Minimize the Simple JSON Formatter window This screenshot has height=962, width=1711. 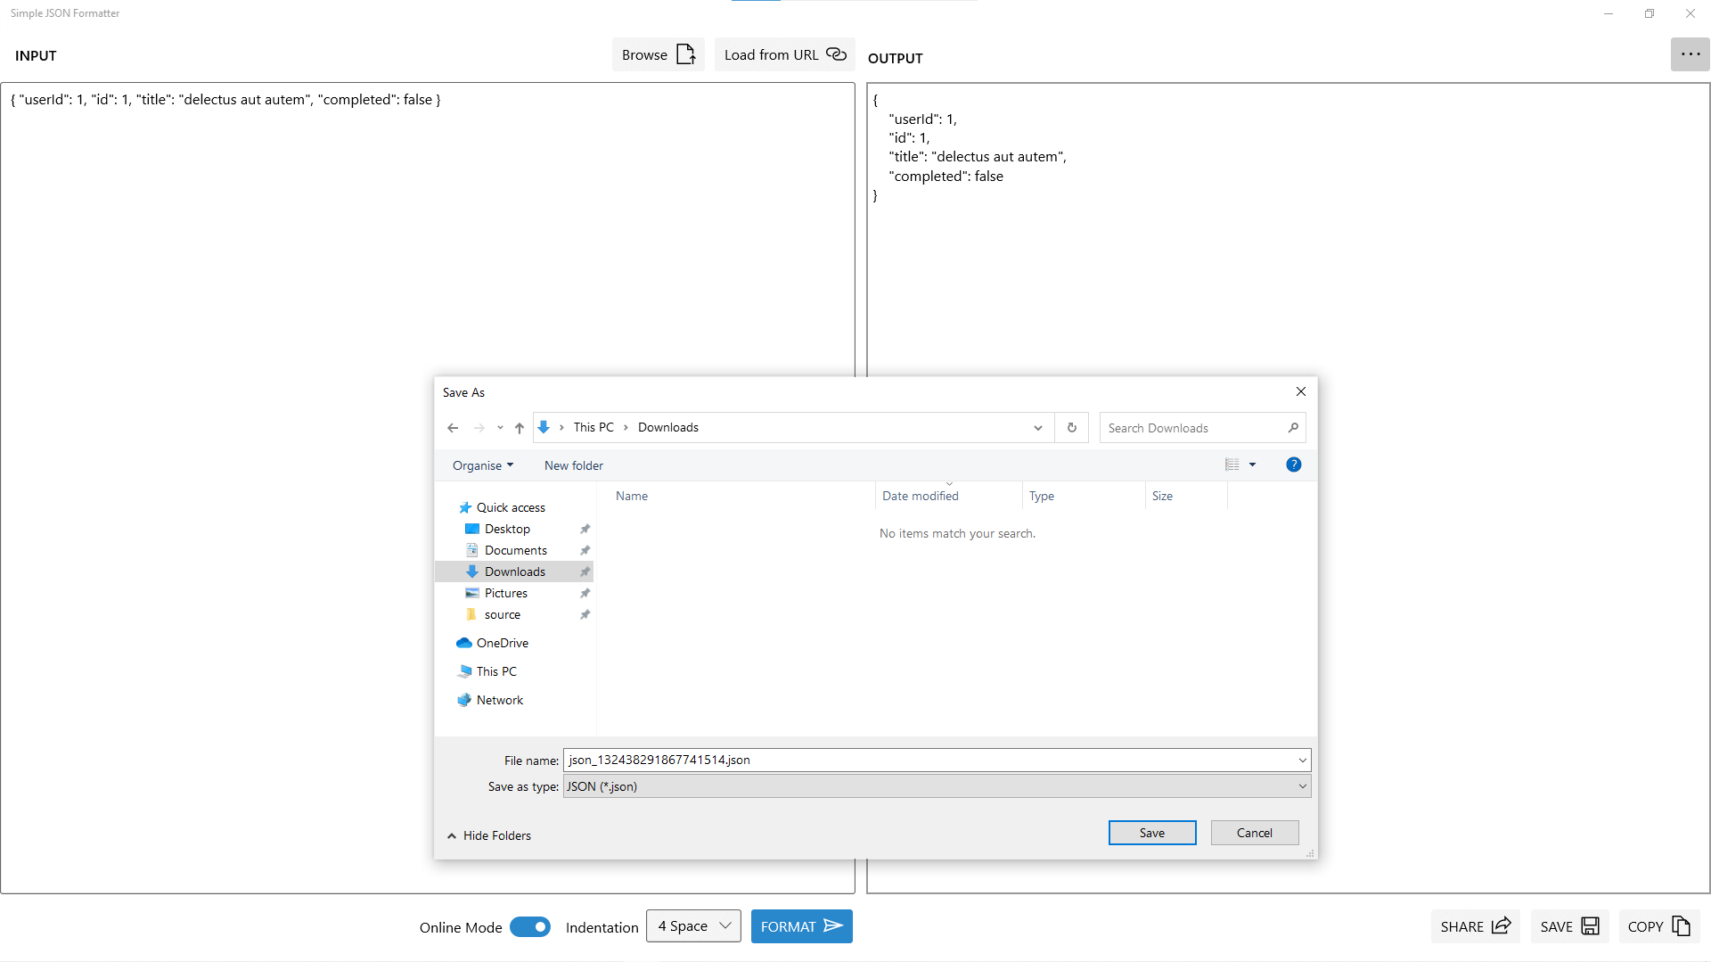click(1609, 13)
